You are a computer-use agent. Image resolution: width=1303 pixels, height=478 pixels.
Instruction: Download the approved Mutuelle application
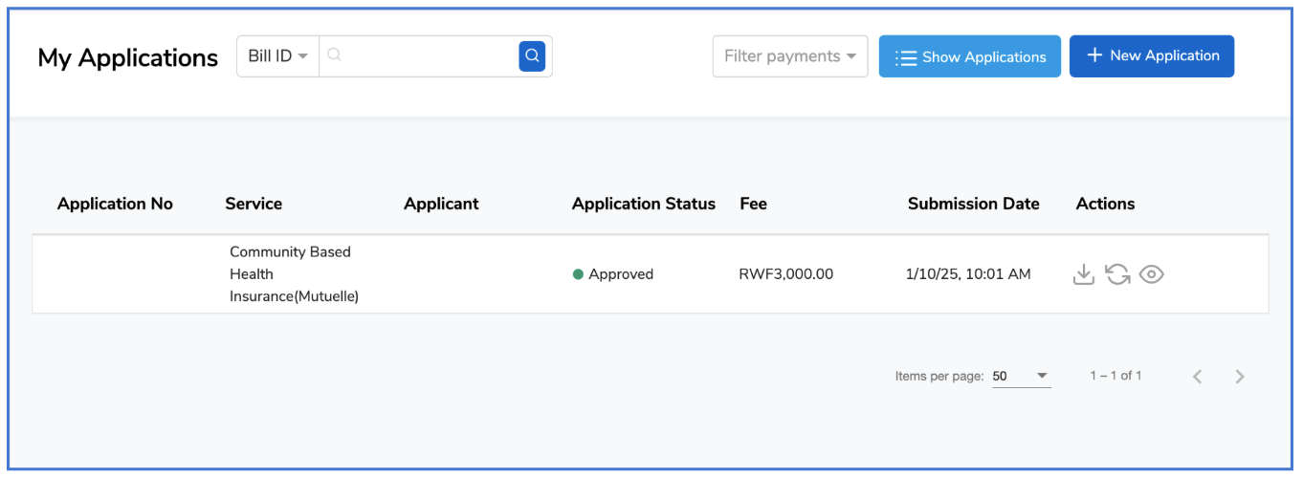[x=1083, y=274]
